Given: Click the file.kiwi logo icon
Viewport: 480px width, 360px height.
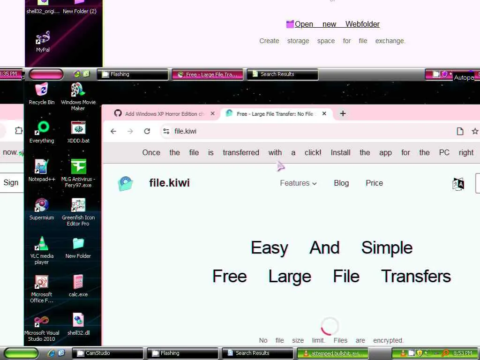Looking at the screenshot, I should click(126, 183).
